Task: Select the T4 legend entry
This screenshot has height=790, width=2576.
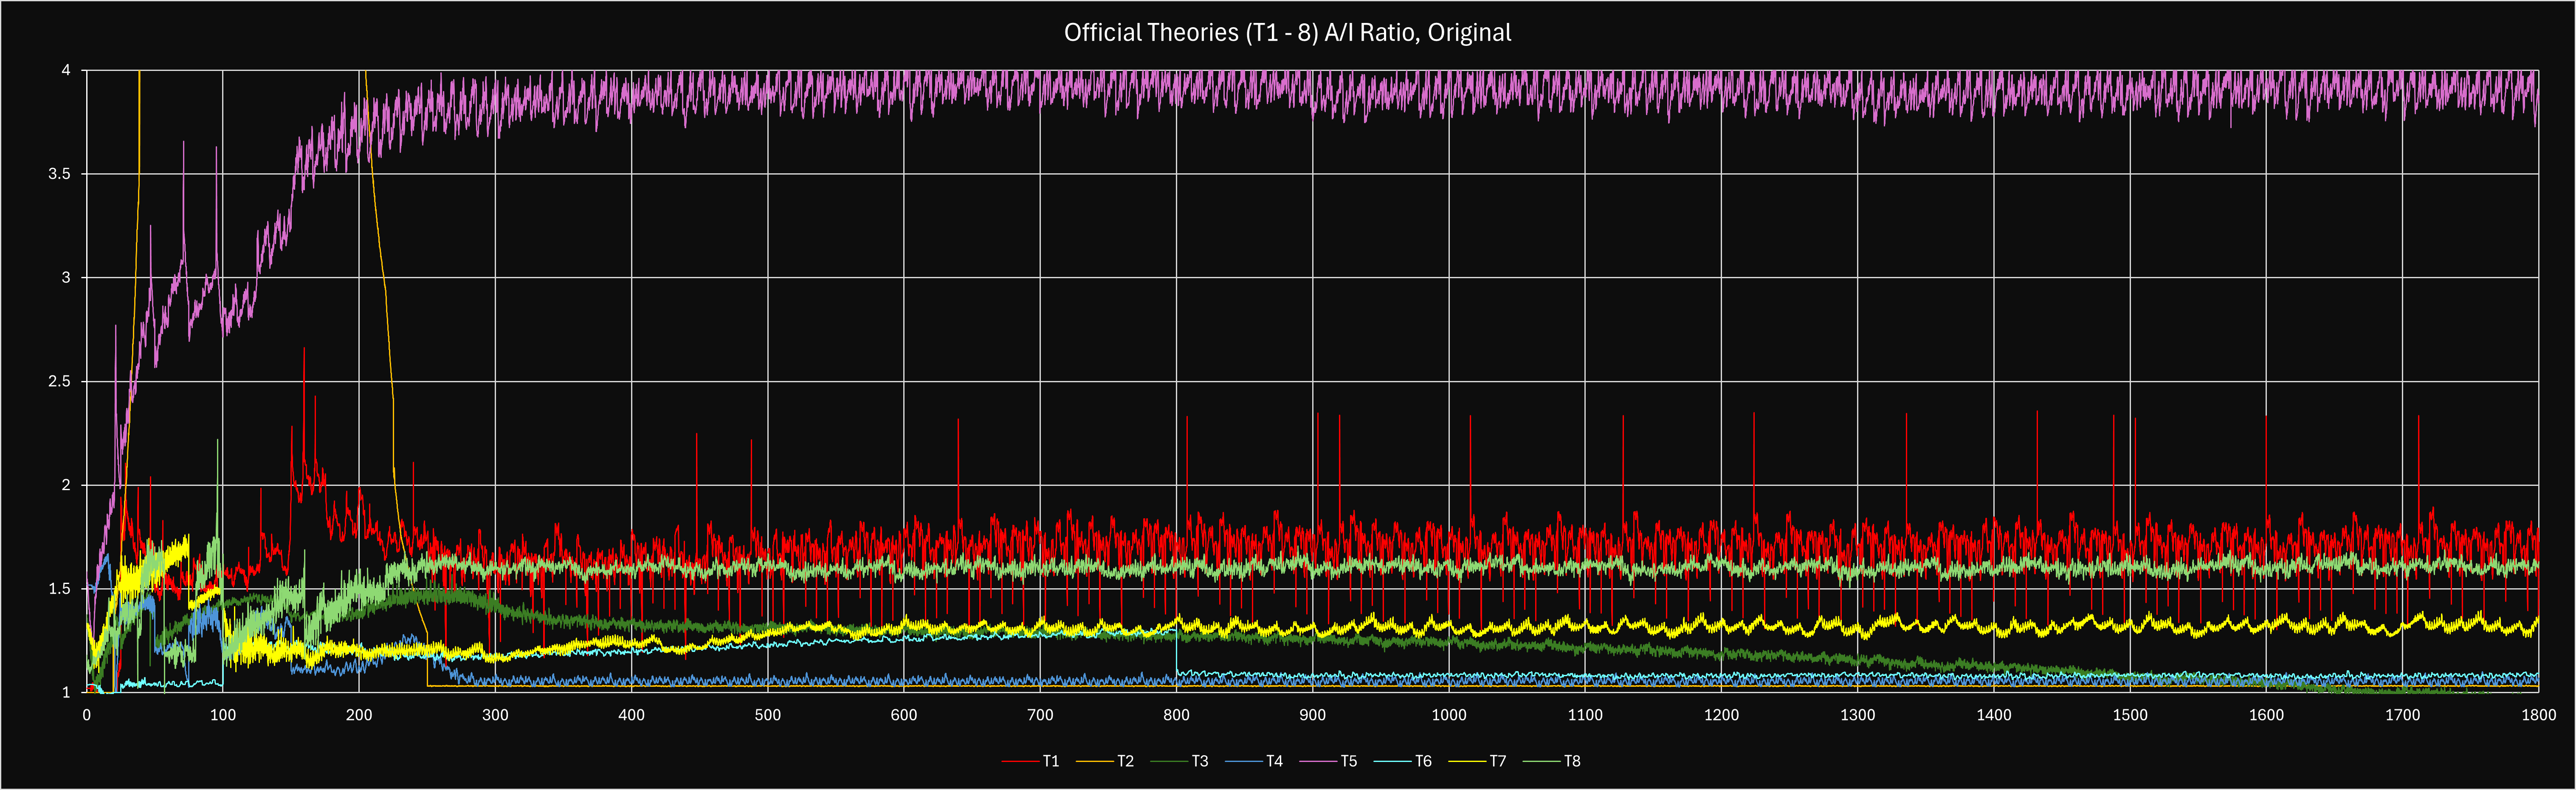Action: pos(1254,761)
